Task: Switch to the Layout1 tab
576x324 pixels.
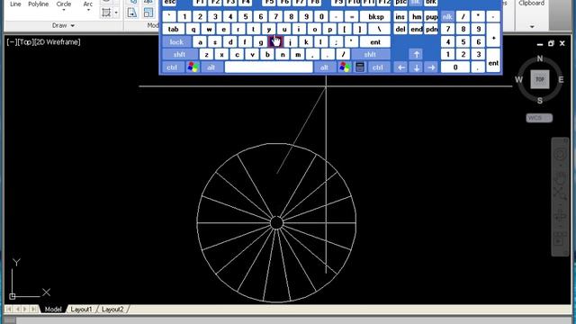Action: pyautogui.click(x=81, y=310)
